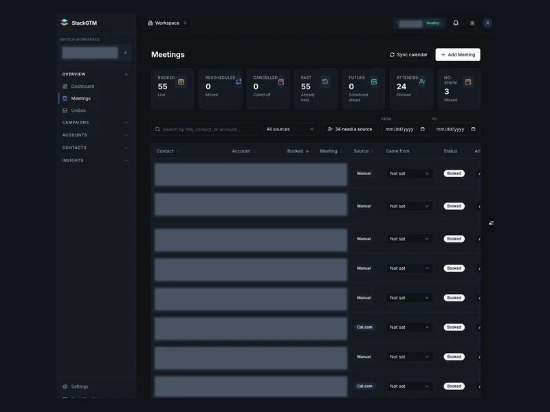This screenshot has height=412, width=550.
Task: Click the Past history clock icon
Action: pyautogui.click(x=325, y=82)
